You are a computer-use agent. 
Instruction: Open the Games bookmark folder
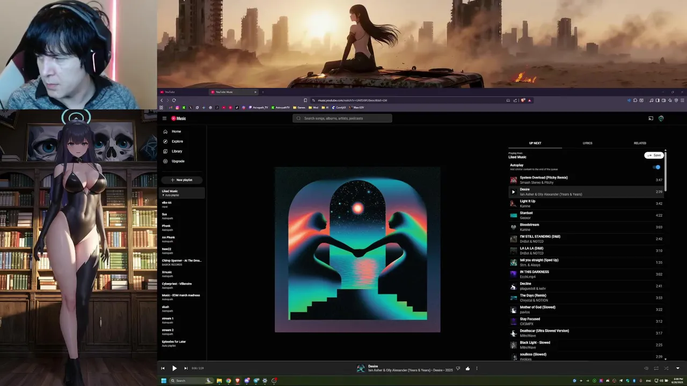[x=299, y=108]
